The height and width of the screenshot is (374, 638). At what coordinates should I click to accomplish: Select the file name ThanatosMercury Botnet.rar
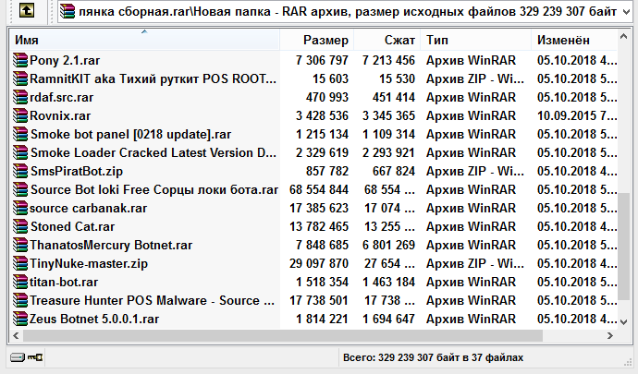tap(111, 245)
